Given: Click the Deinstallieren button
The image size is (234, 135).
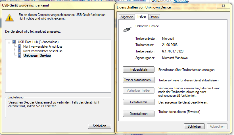Looking at the screenshot, I should 139,114.
